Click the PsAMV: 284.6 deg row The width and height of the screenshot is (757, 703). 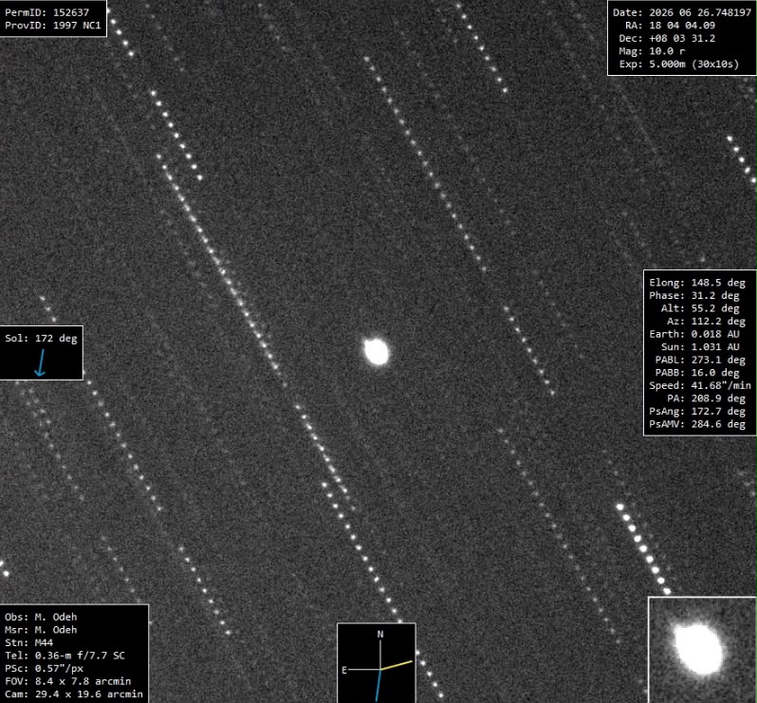697,424
